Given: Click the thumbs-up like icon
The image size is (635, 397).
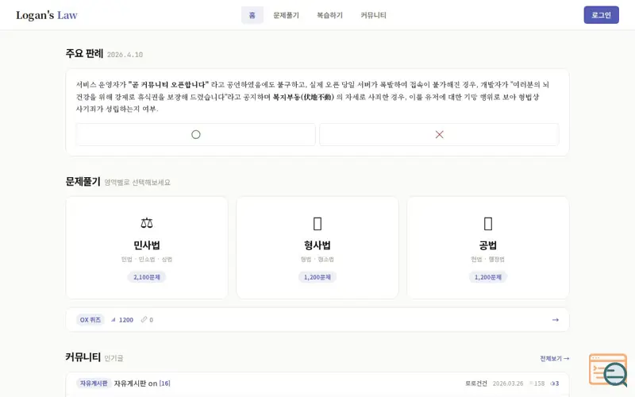Looking at the screenshot, I should pyautogui.click(x=552, y=384).
